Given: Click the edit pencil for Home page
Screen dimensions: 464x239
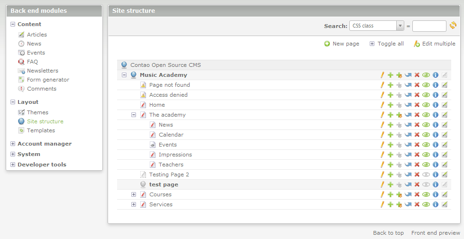Looking at the screenshot, I should click(x=382, y=105).
